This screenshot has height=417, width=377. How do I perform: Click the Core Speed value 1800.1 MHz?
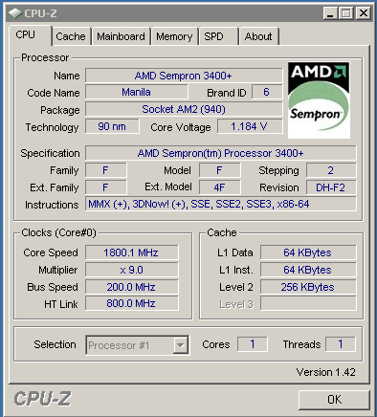[x=132, y=252]
